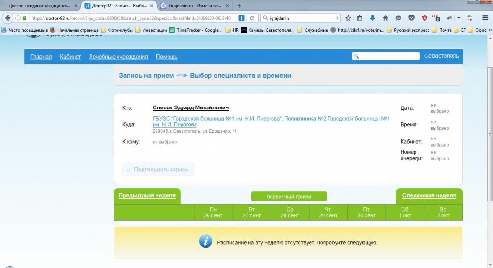493x268 pixels.
Task: Open the Главная navigation link
Action: click(41, 57)
